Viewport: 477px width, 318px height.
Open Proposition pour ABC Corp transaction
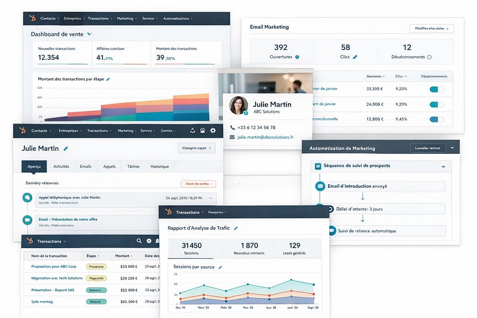(54, 266)
